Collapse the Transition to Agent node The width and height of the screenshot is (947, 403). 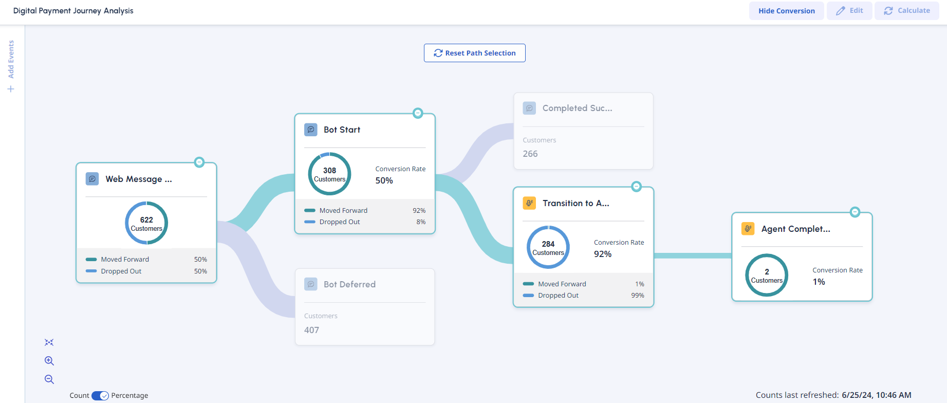[637, 187]
